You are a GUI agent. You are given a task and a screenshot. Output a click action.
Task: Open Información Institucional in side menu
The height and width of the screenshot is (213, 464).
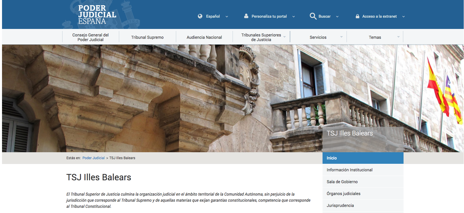click(x=363, y=170)
